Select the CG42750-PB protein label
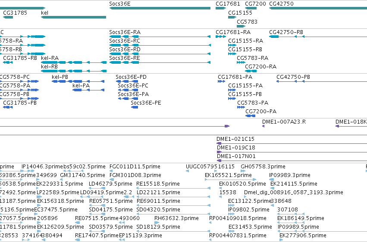367x242 pixels. click(x=293, y=77)
